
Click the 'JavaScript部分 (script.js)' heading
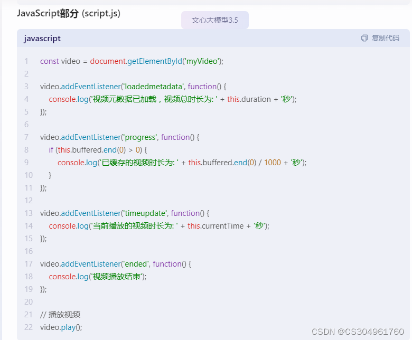[x=69, y=13]
